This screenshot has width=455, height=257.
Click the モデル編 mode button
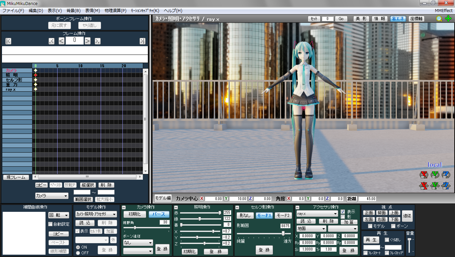[x=163, y=198]
